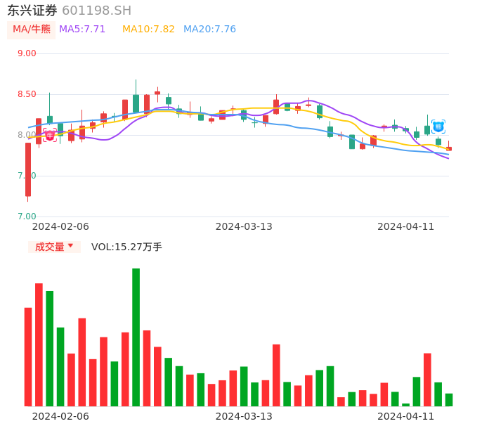Click the stock code 601198.SH

click(x=96, y=11)
